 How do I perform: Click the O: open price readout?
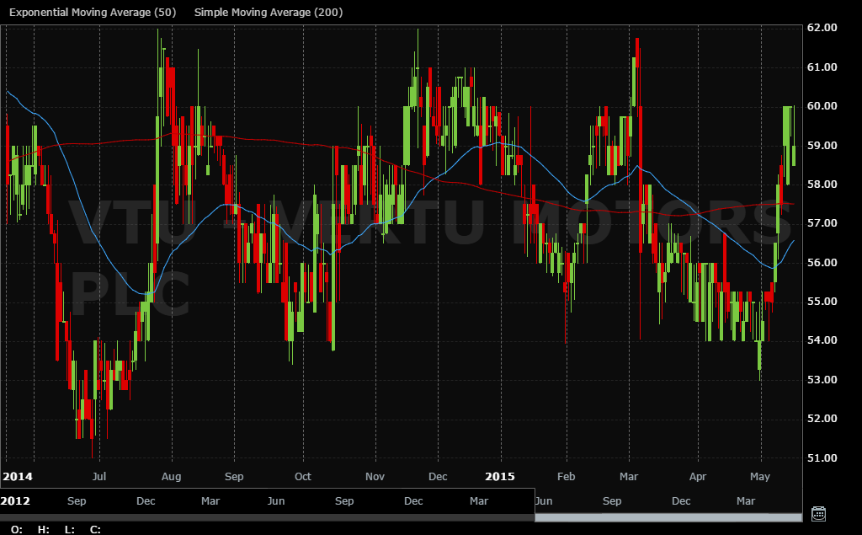click(17, 529)
